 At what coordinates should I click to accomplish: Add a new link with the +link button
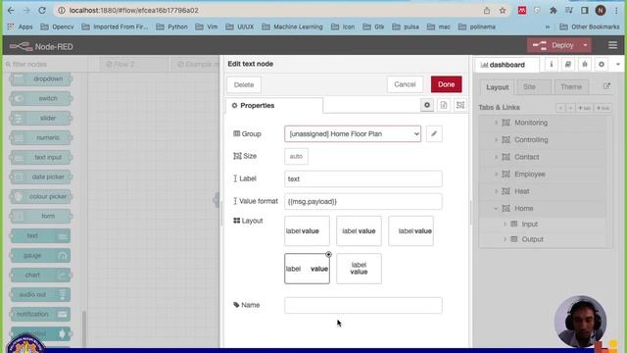pos(603,108)
